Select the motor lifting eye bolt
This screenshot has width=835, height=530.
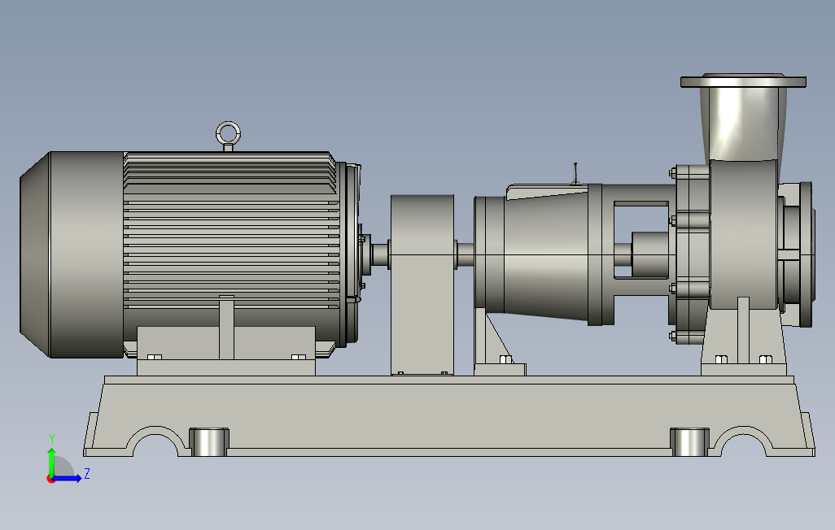coord(228,136)
